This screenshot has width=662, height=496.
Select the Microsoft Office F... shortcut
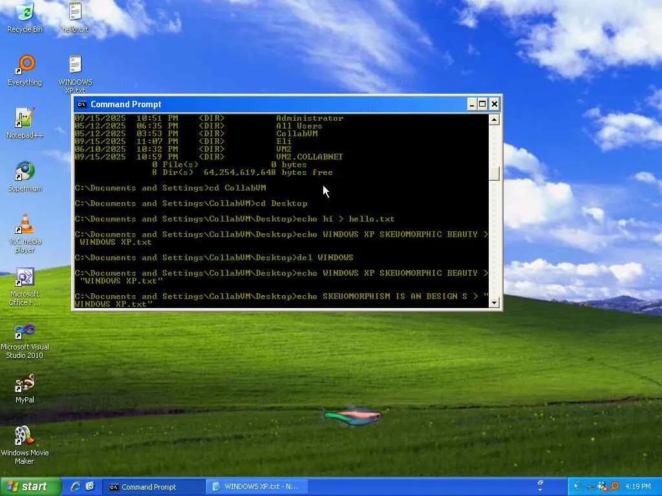click(25, 286)
